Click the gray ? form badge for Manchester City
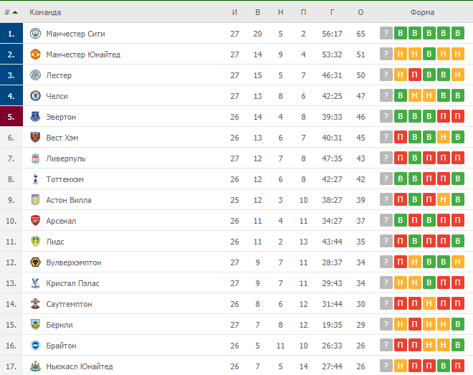The height and width of the screenshot is (375, 473). point(386,34)
